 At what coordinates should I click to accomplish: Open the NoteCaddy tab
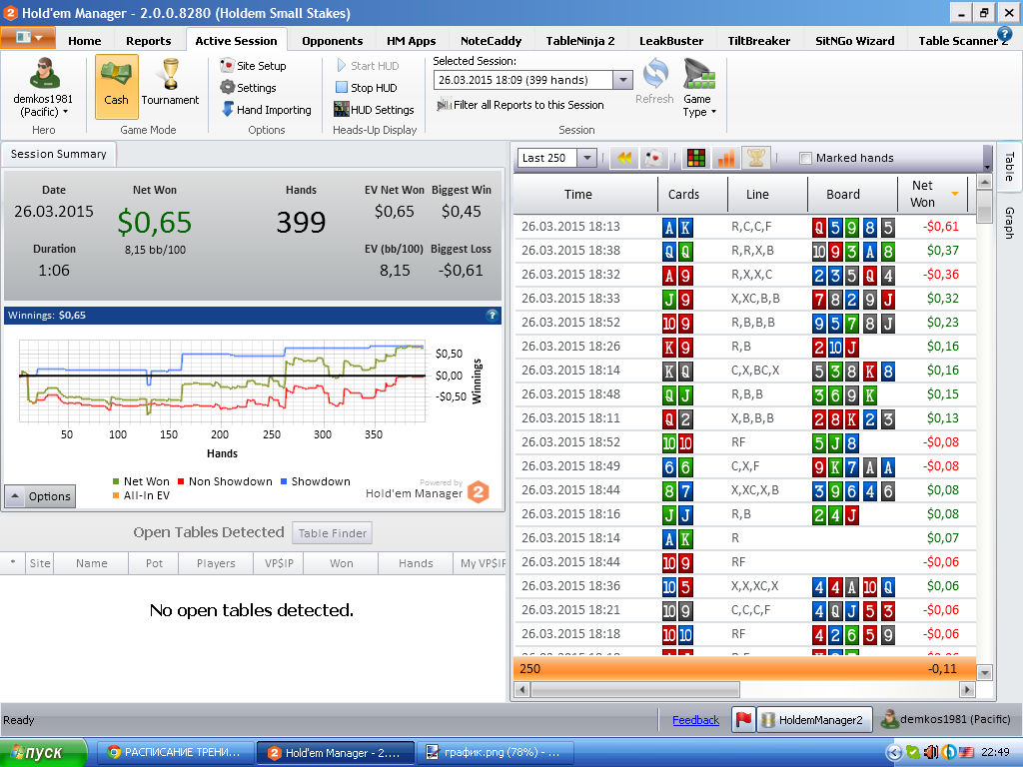click(491, 40)
